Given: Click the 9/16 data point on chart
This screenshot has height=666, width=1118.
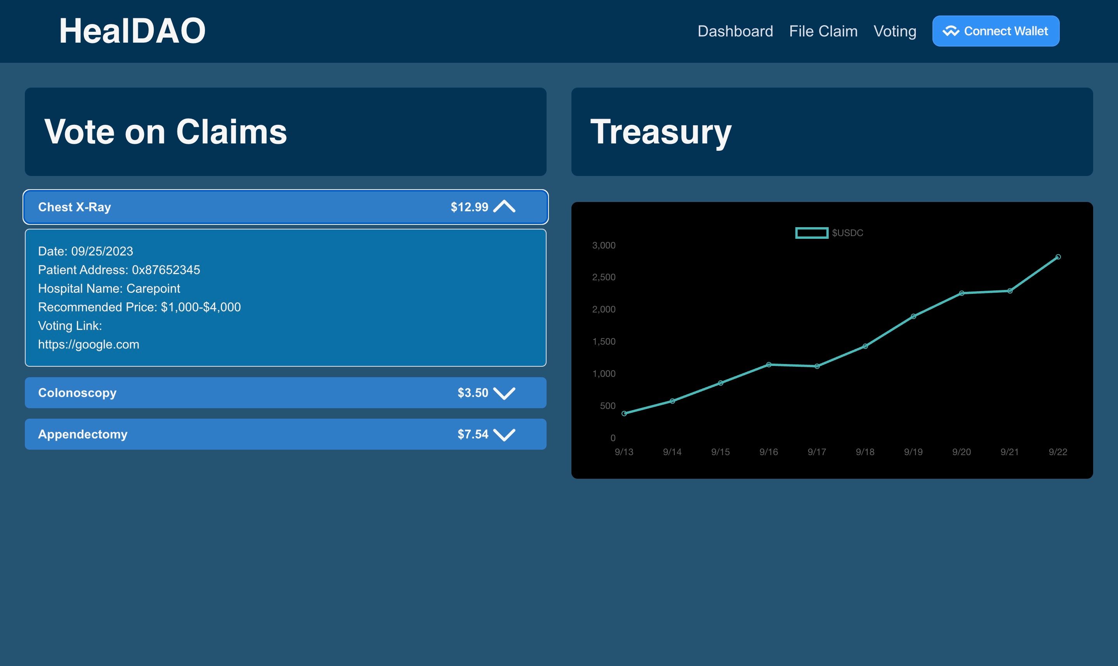Looking at the screenshot, I should coord(769,364).
